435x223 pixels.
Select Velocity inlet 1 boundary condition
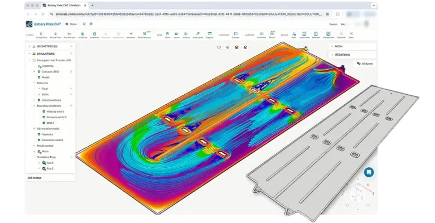tap(55, 111)
